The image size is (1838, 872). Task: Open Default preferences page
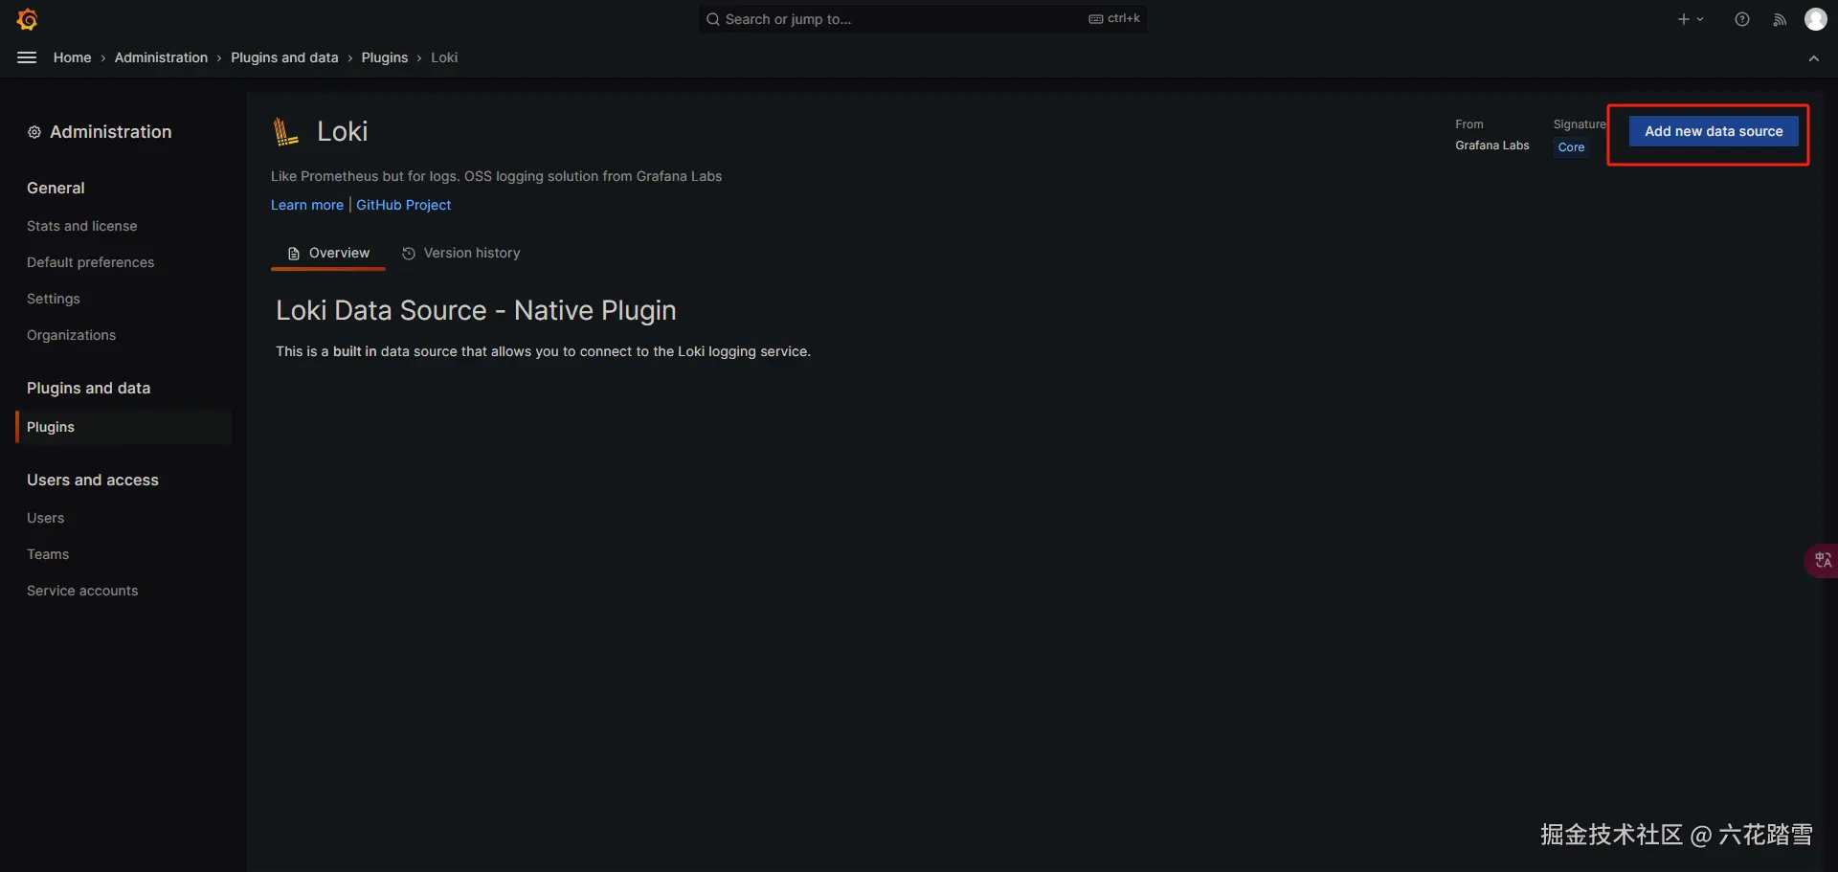91,262
